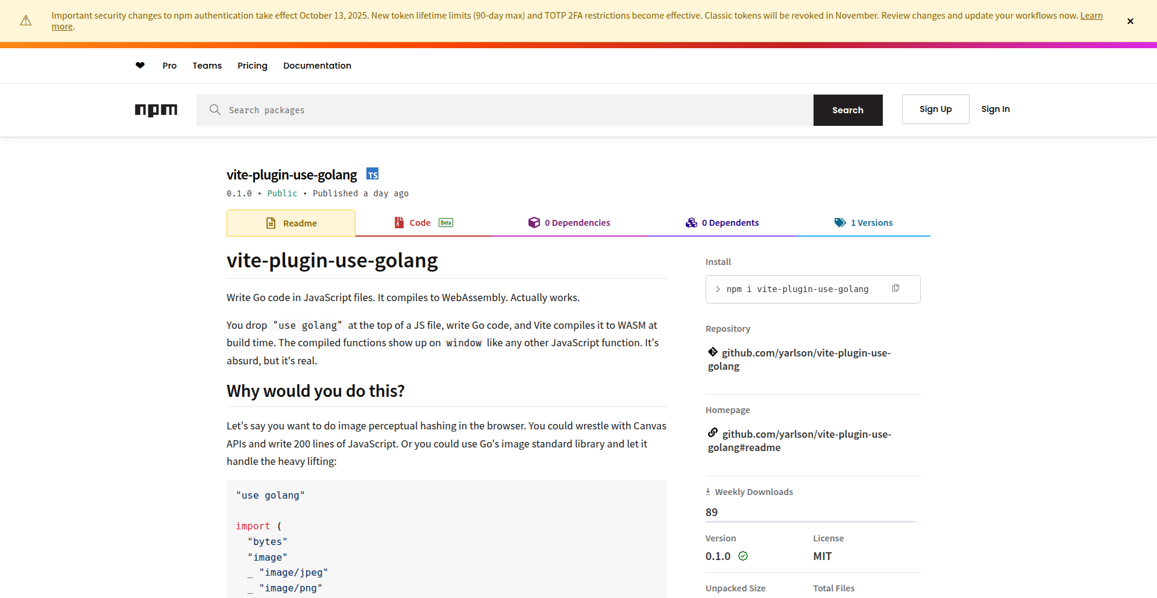Click the download arrow icon near Weekly Downloads
The height and width of the screenshot is (598, 1157).
[709, 491]
